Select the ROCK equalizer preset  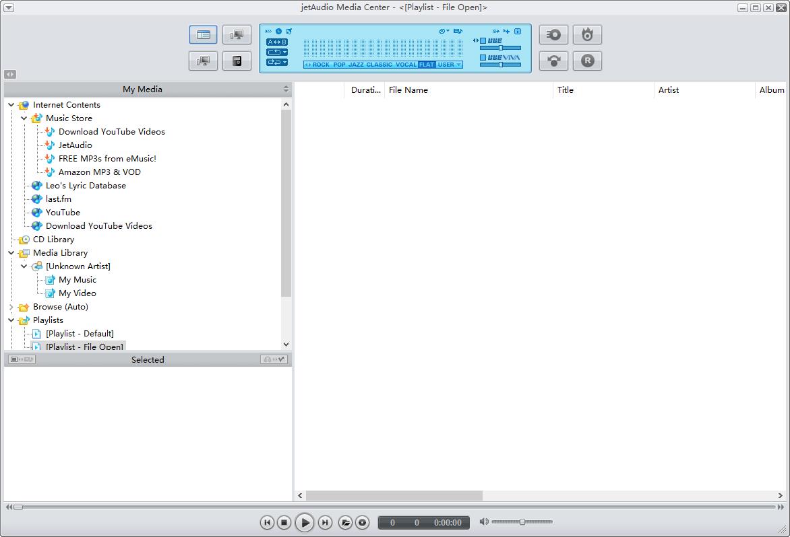pos(321,65)
